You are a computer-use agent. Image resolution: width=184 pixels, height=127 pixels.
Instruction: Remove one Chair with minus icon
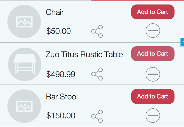pyautogui.click(x=153, y=31)
